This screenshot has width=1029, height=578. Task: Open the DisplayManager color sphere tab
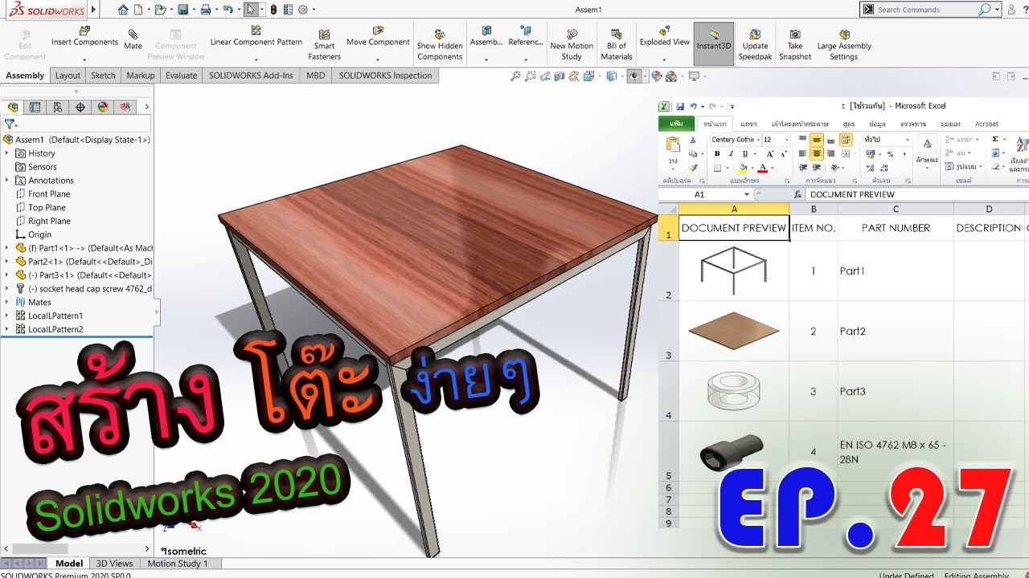click(x=102, y=107)
